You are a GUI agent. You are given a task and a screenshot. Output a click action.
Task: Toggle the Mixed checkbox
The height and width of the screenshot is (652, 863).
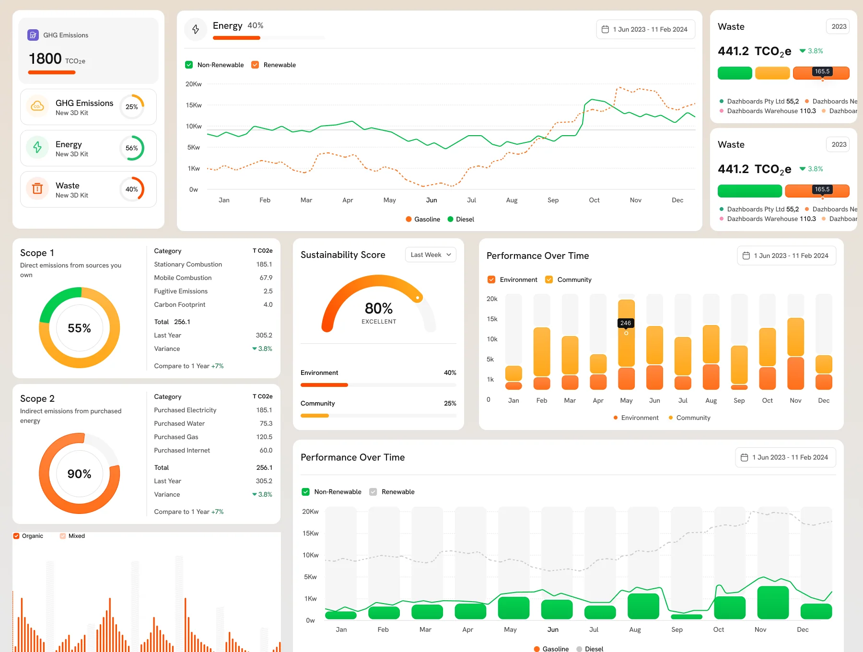(x=63, y=536)
